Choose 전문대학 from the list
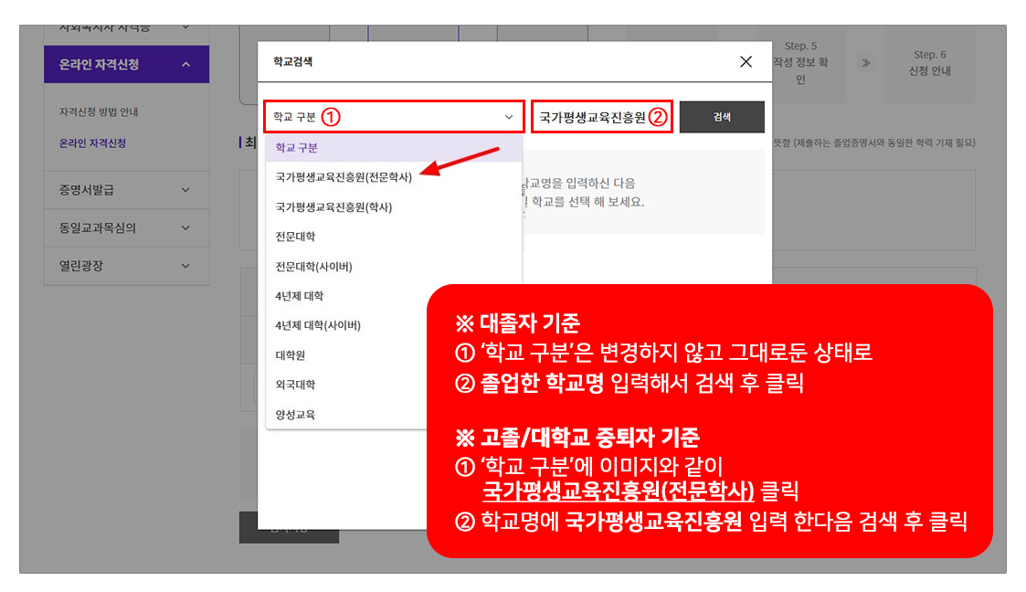The height and width of the screenshot is (592, 1026). coord(295,237)
